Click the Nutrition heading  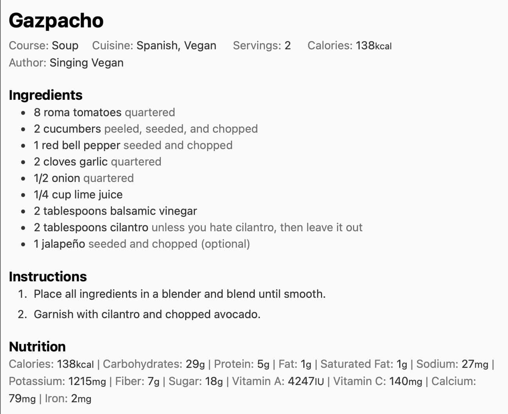[37, 347]
